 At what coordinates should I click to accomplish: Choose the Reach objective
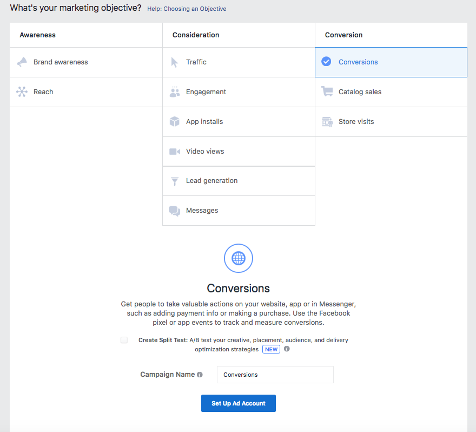86,92
